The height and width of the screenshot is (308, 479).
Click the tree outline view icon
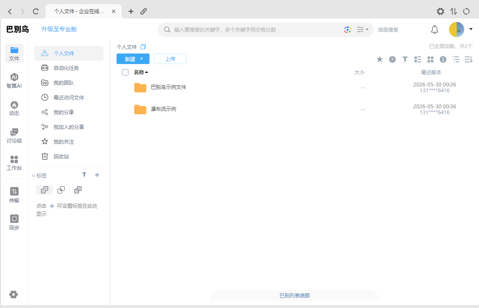[456, 59]
